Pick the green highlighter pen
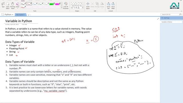 coord(52,4)
